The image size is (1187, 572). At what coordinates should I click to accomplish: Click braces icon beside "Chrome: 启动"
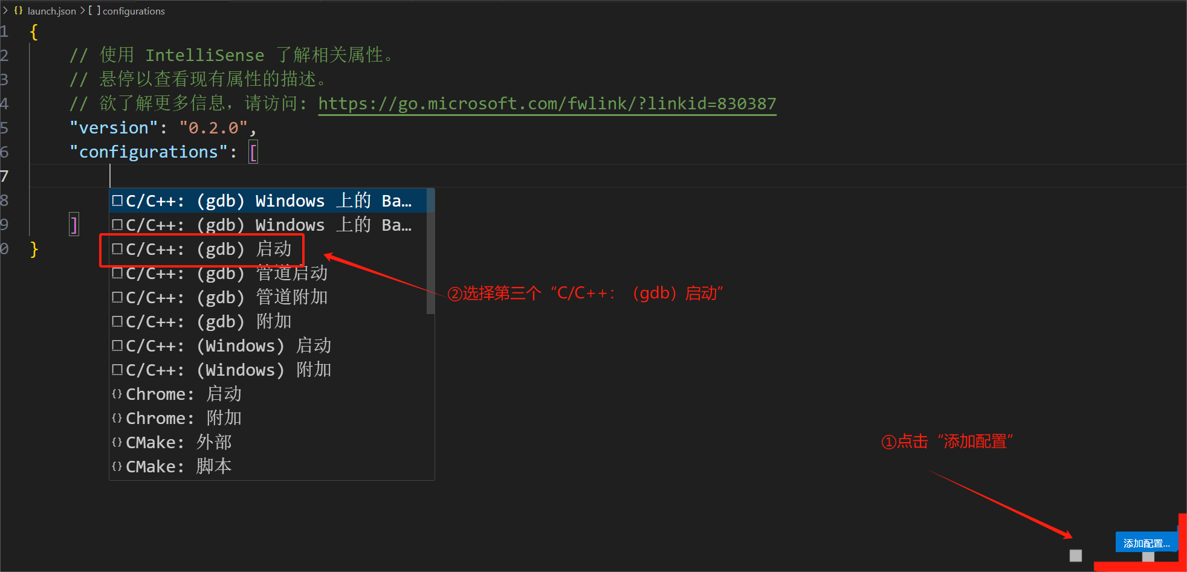click(117, 394)
